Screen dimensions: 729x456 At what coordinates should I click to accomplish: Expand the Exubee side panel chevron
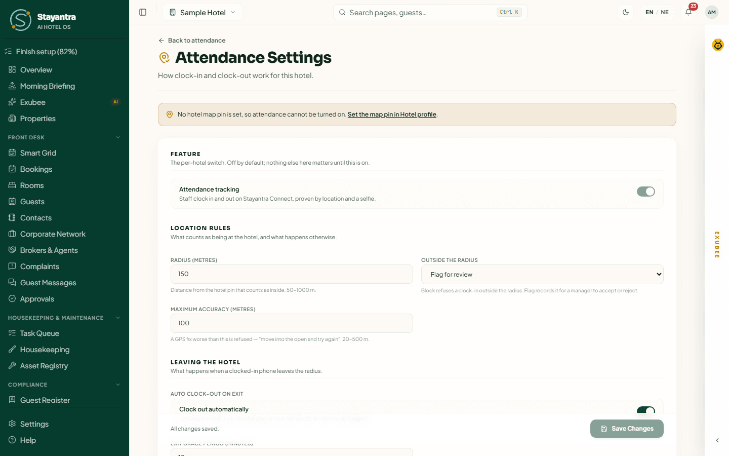pos(717,440)
